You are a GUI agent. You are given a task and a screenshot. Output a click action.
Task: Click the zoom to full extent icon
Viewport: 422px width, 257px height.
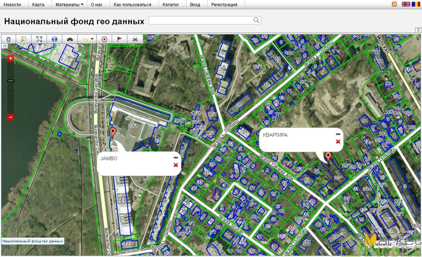(39, 39)
